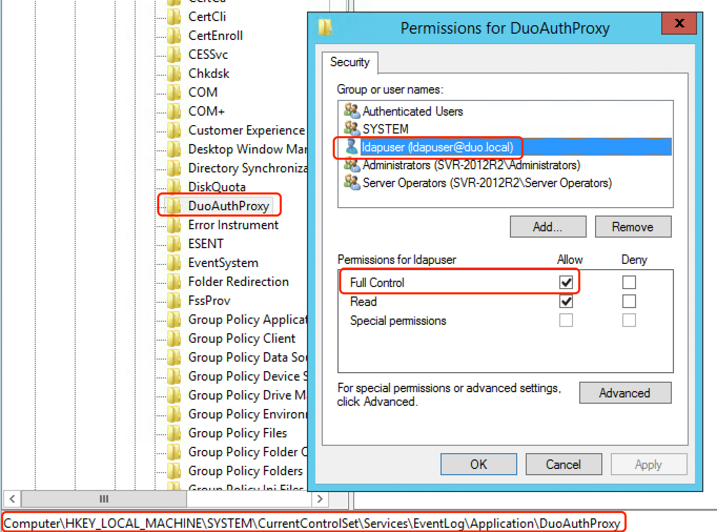This screenshot has height=532, width=717.
Task: Click the tree horizontal scrollbar left arrow
Action: point(12,499)
